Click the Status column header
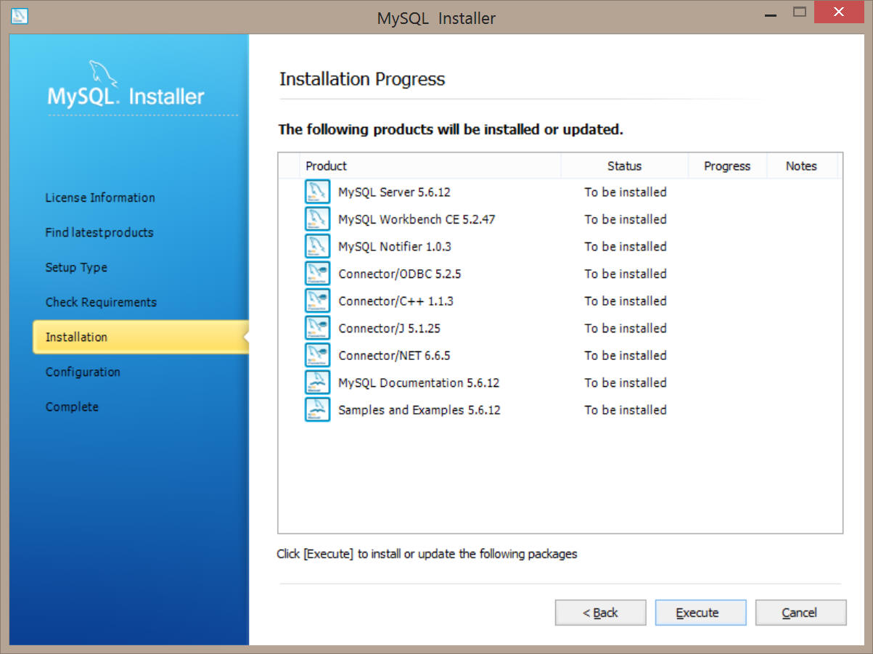Image resolution: width=873 pixels, height=654 pixels. 625,166
